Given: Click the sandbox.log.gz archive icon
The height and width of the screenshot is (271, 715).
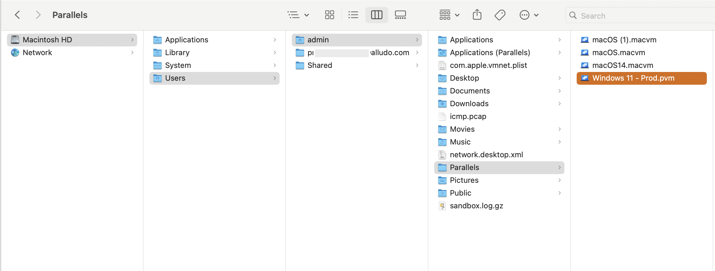Looking at the screenshot, I should (442, 206).
